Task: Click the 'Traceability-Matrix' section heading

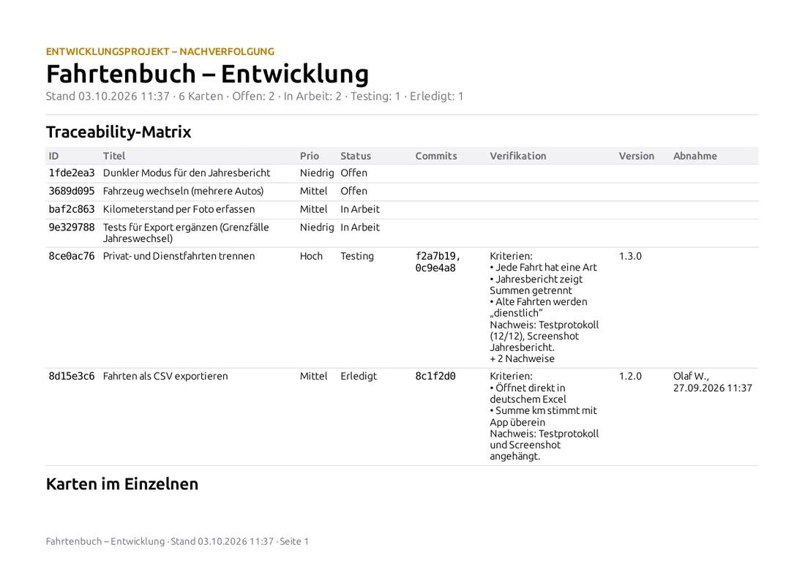Action: point(119,132)
